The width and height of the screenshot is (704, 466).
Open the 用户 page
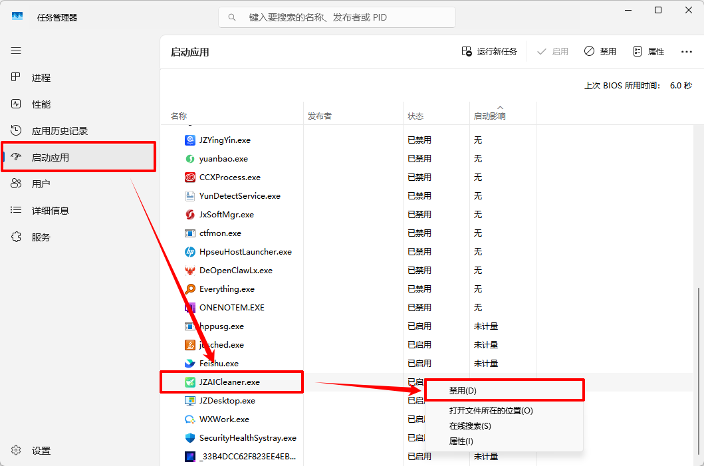tap(79, 183)
